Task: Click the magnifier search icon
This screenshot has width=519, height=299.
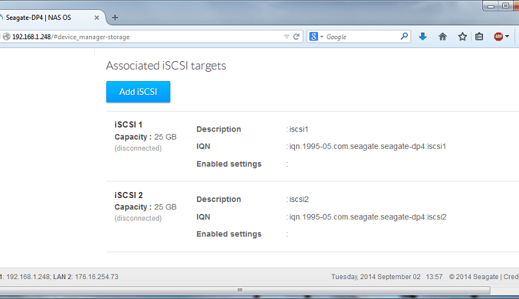Action: point(404,37)
